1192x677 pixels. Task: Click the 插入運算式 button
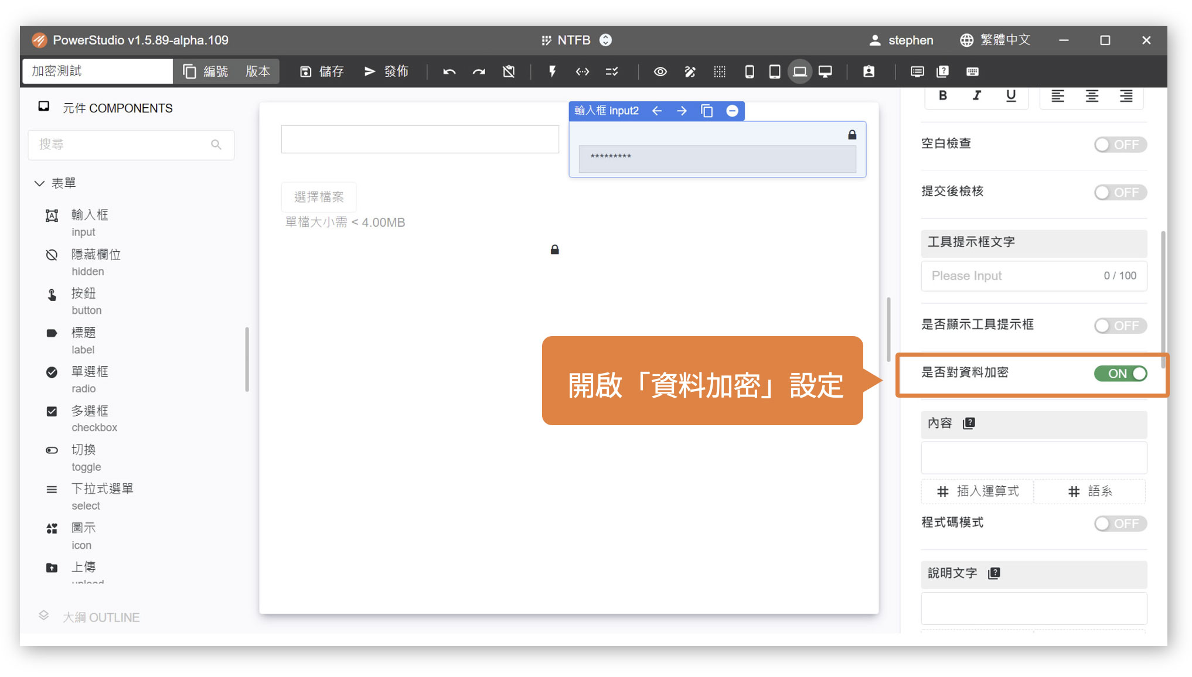[x=978, y=491]
